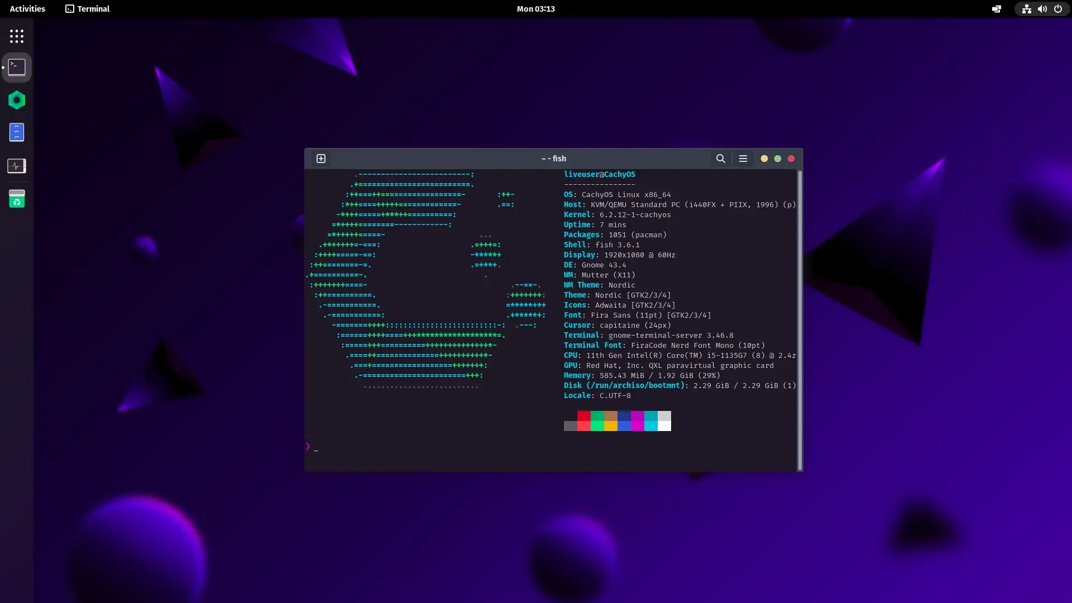1072x603 pixels.
Task: Click the 'Host: KVM/QEMU Standard PC' line
Action: (679, 205)
